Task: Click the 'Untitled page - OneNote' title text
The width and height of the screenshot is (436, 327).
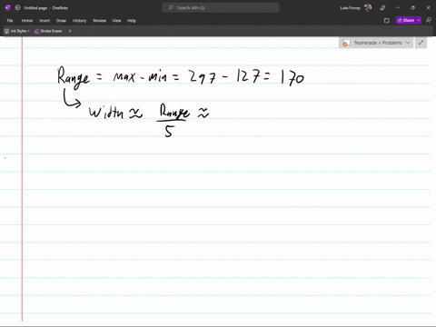Action: tap(46, 8)
